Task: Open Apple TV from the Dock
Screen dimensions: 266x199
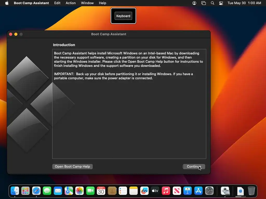Action: [x=155, y=191]
